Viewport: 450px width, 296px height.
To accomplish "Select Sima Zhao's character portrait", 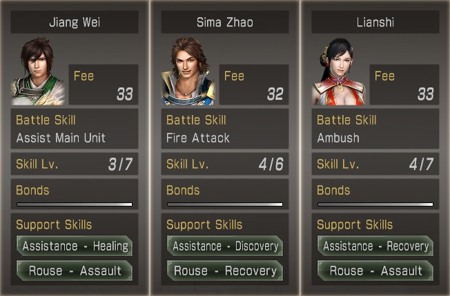I will [x=188, y=71].
